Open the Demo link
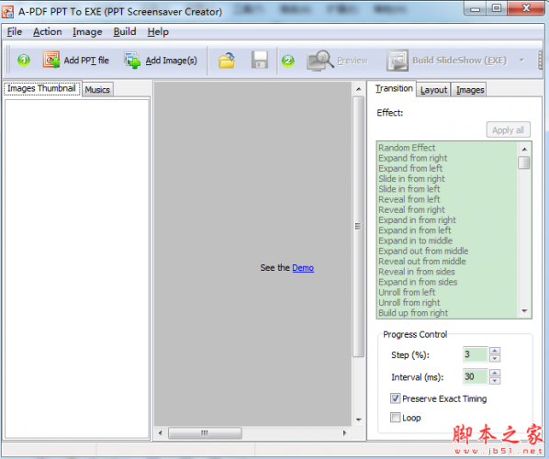The image size is (549, 459). 303,268
